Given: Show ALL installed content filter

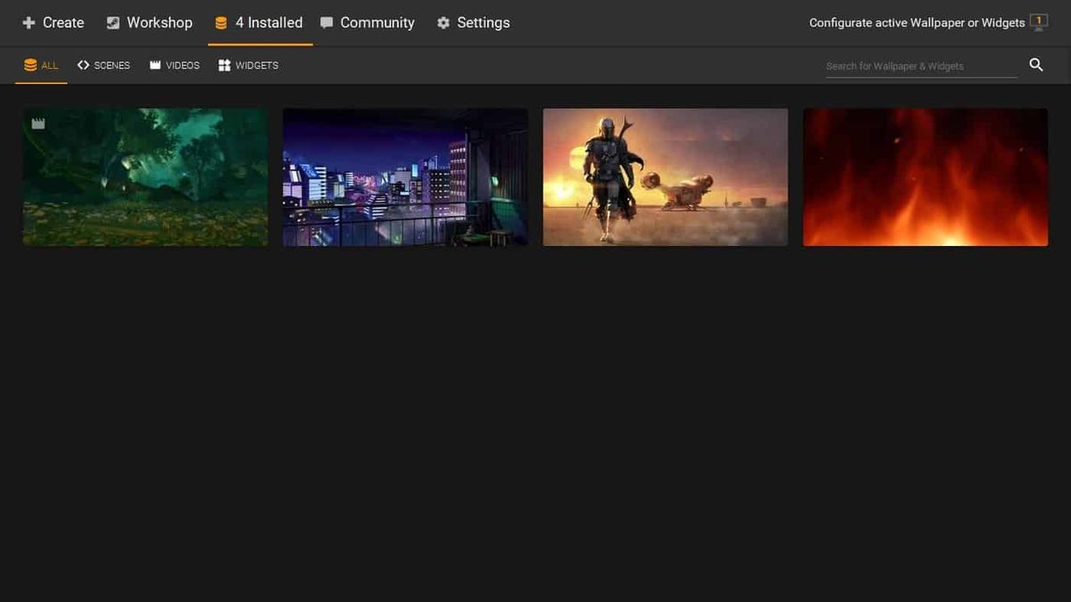Looking at the screenshot, I should tap(41, 65).
